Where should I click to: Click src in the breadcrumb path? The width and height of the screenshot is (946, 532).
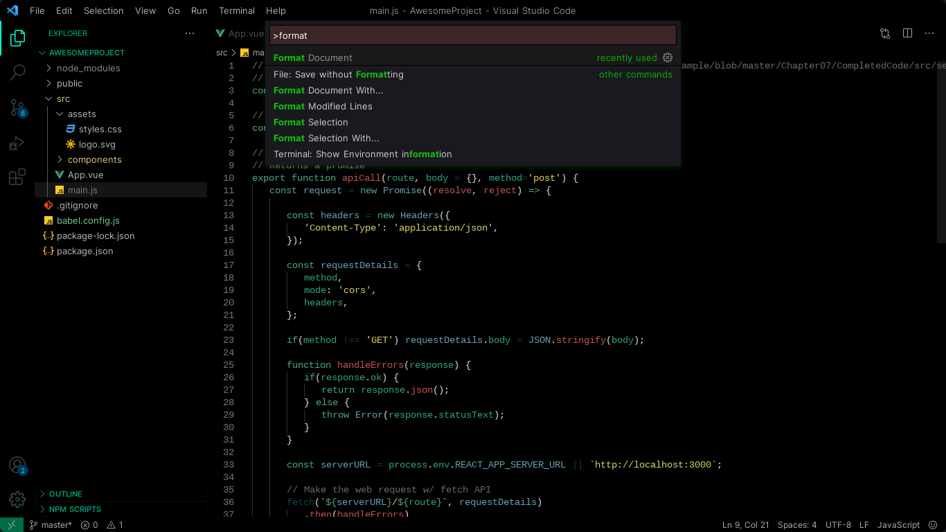point(222,53)
